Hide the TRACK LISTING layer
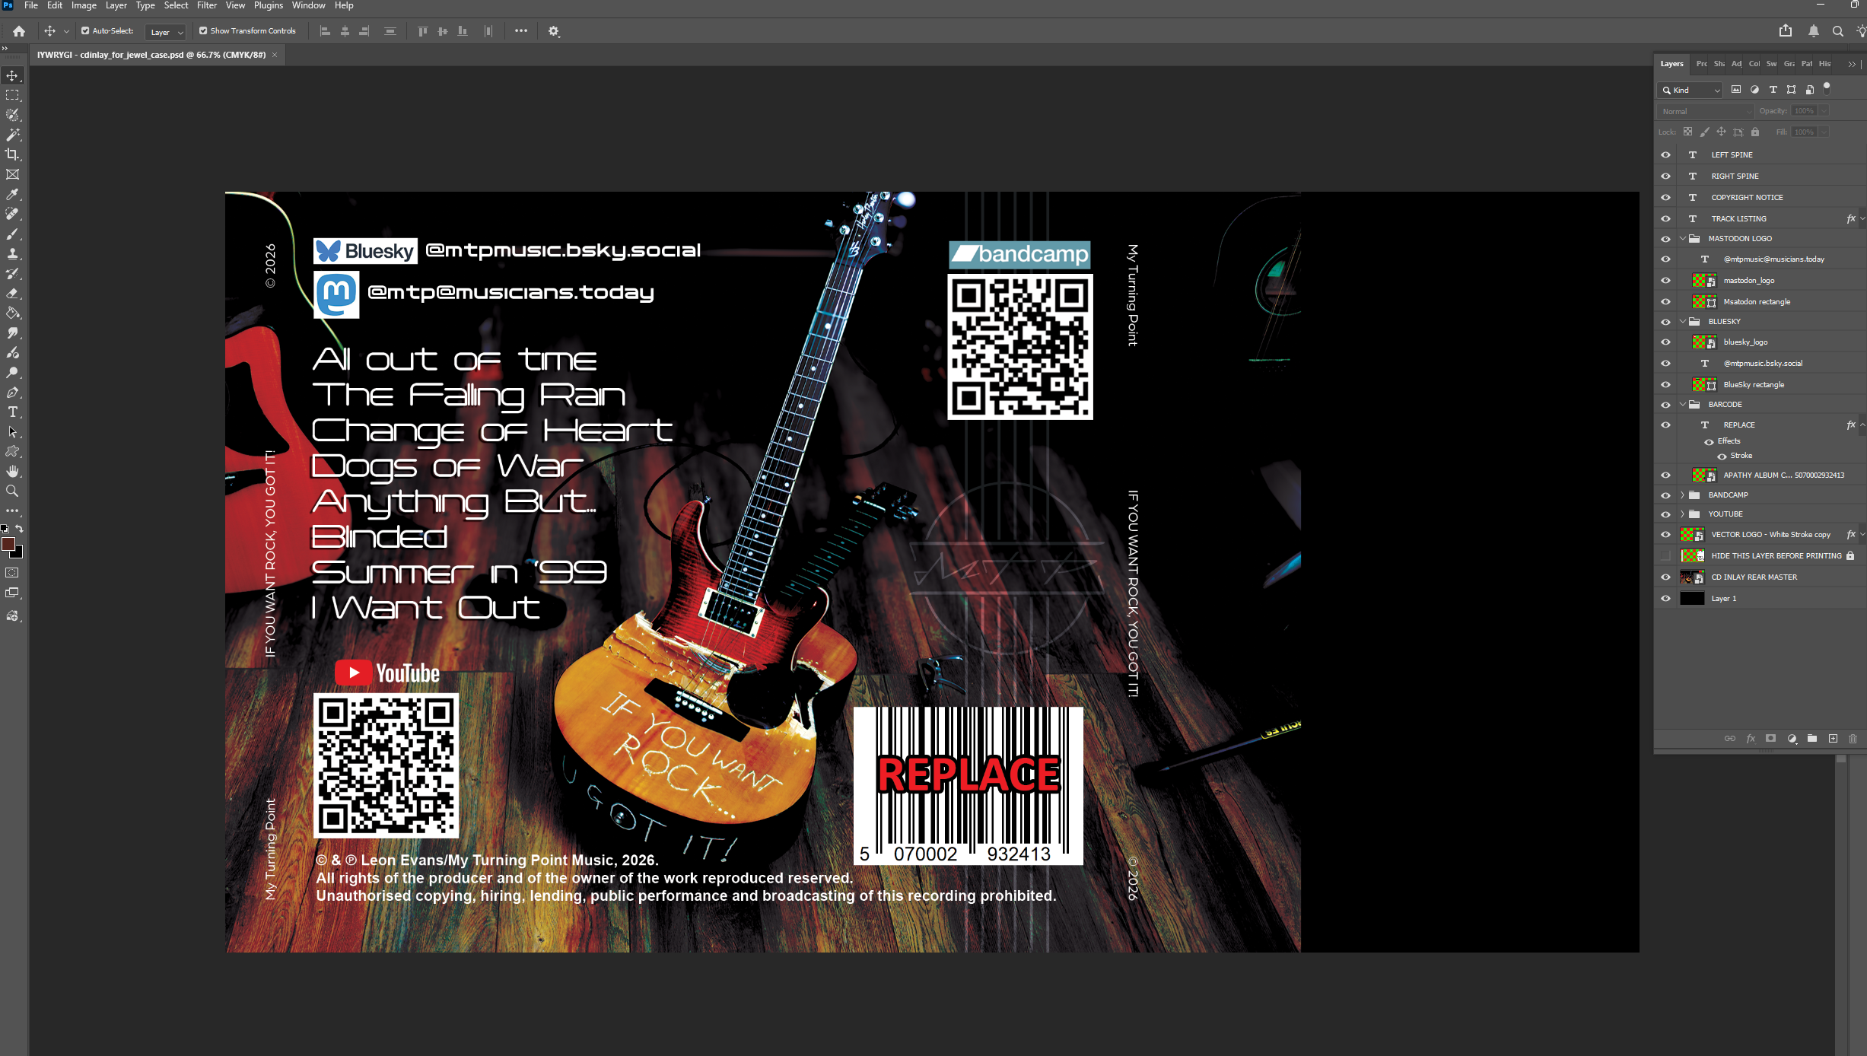 (1665, 219)
